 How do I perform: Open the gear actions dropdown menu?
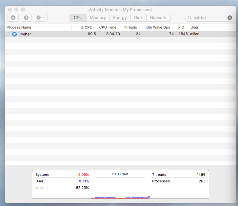pyautogui.click(x=41, y=18)
